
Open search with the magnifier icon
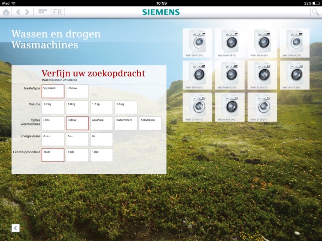pyautogui.click(x=315, y=12)
